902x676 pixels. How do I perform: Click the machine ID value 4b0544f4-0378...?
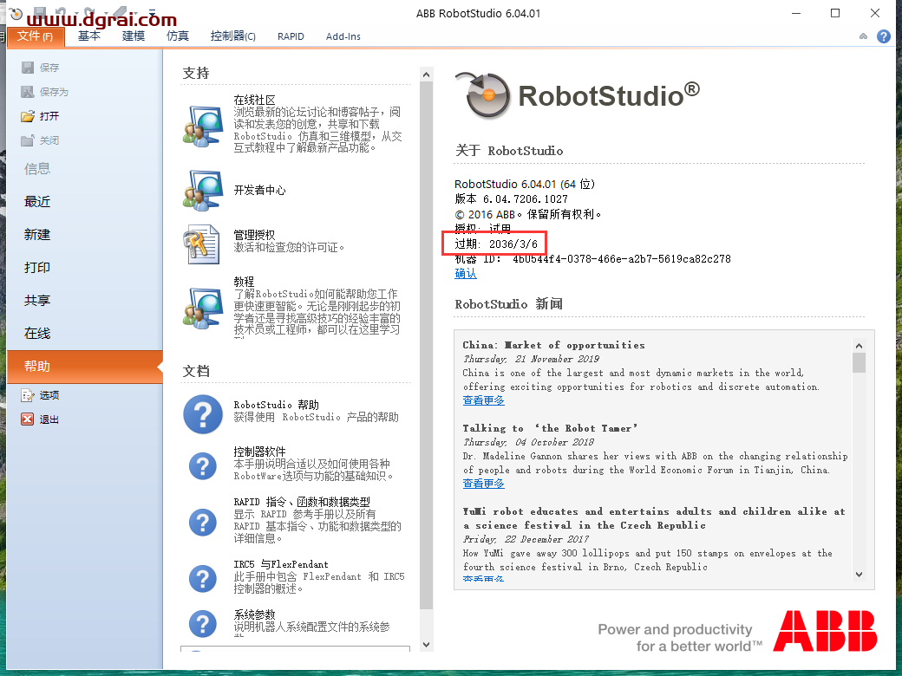point(622,259)
